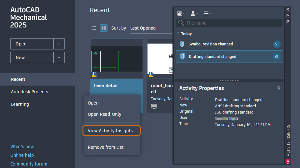The image size is (300, 168).
Task: Click the Symbol revision changed activity icon
Action: [x=182, y=44]
